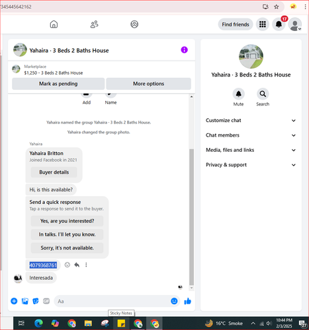Open the account avatar menu
The height and width of the screenshot is (330, 309).
(295, 24)
